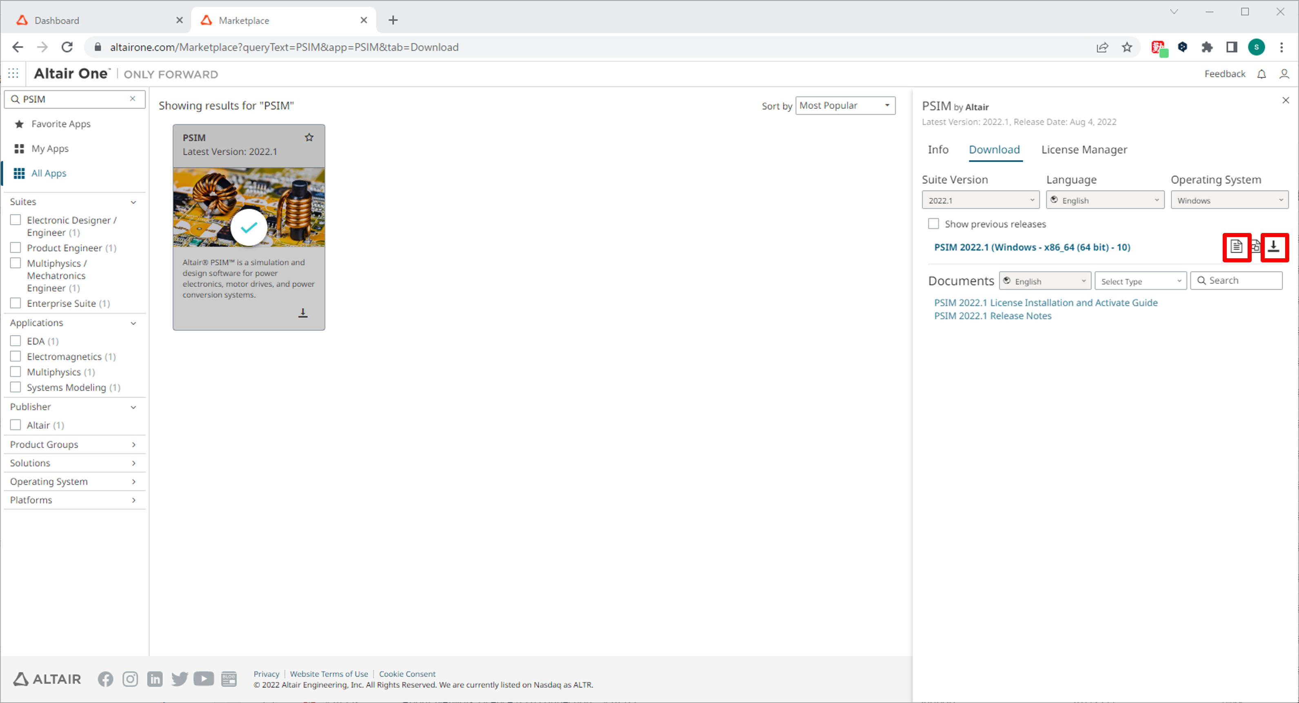Close the PSIM details panel
Viewport: 1299px width, 703px height.
pos(1286,100)
